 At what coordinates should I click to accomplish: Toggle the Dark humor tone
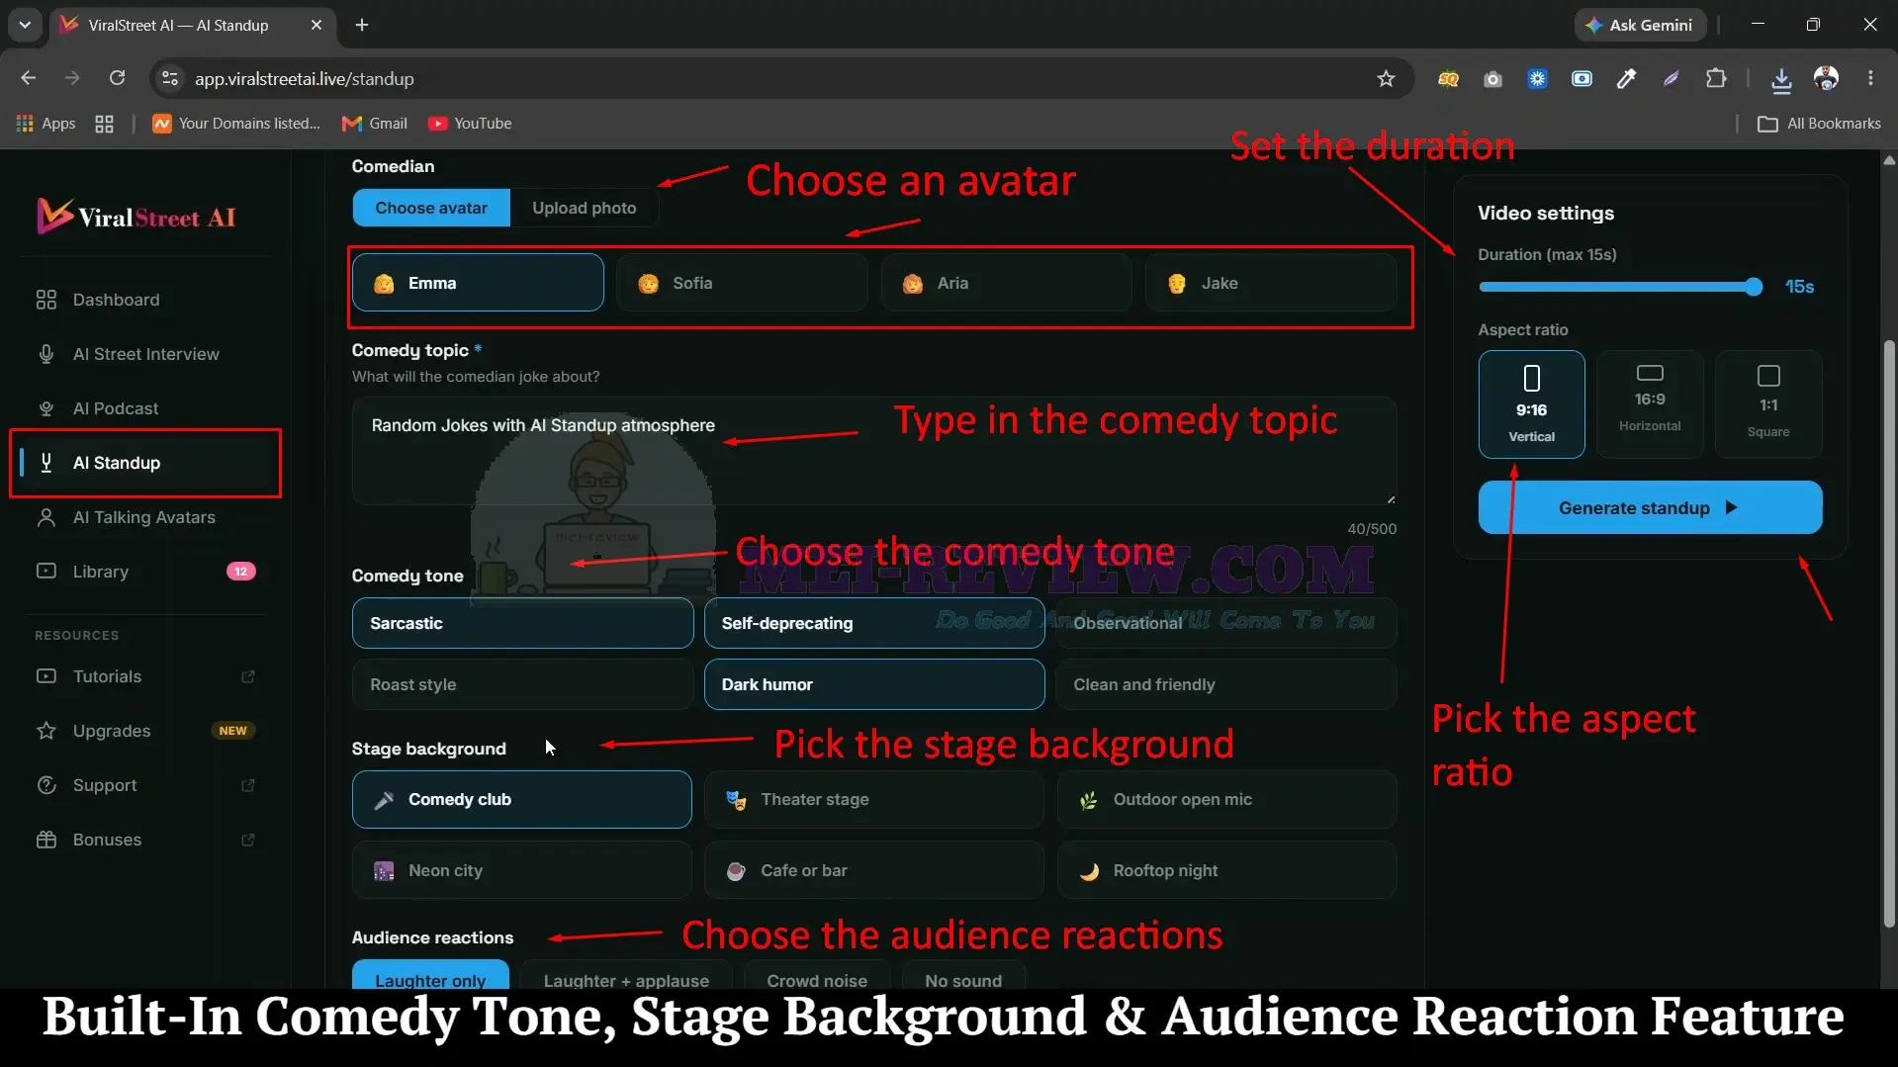(874, 684)
